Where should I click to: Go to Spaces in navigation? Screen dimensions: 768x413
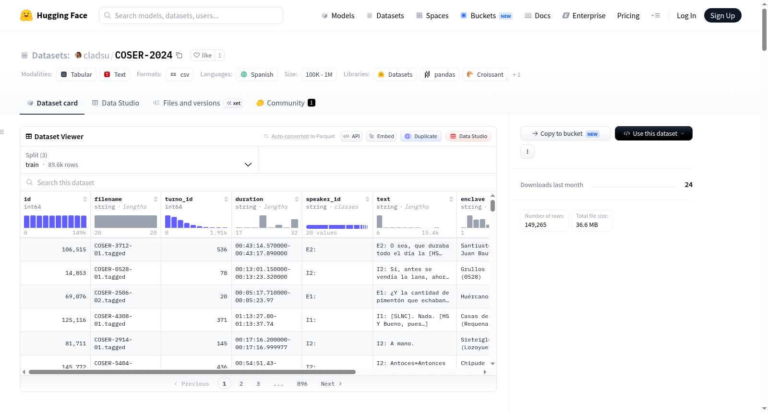[x=432, y=15]
